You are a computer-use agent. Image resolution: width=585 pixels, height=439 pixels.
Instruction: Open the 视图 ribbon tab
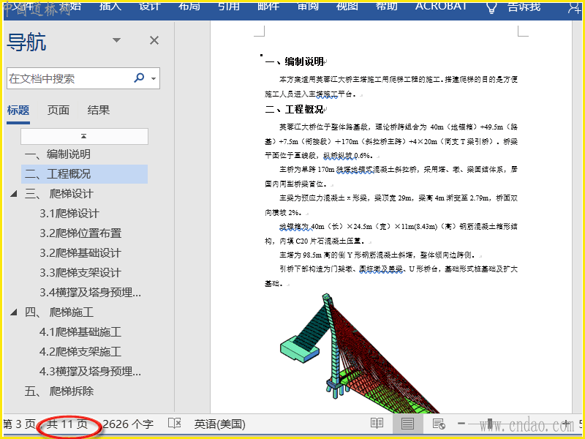[x=347, y=6]
